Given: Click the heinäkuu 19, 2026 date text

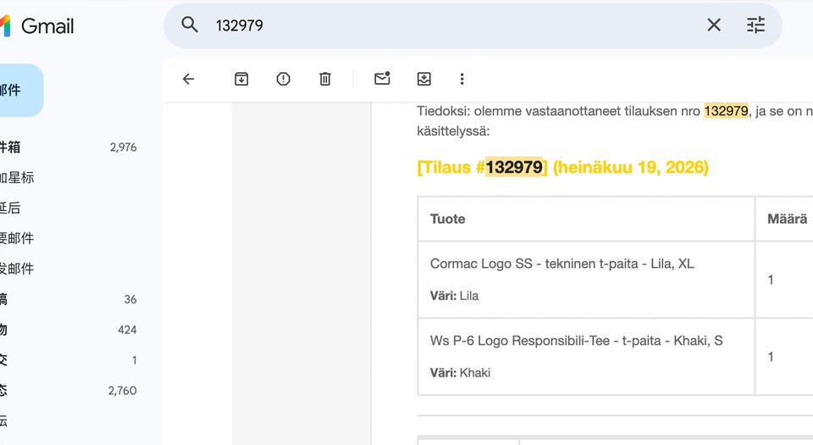Looking at the screenshot, I should pos(631,168).
